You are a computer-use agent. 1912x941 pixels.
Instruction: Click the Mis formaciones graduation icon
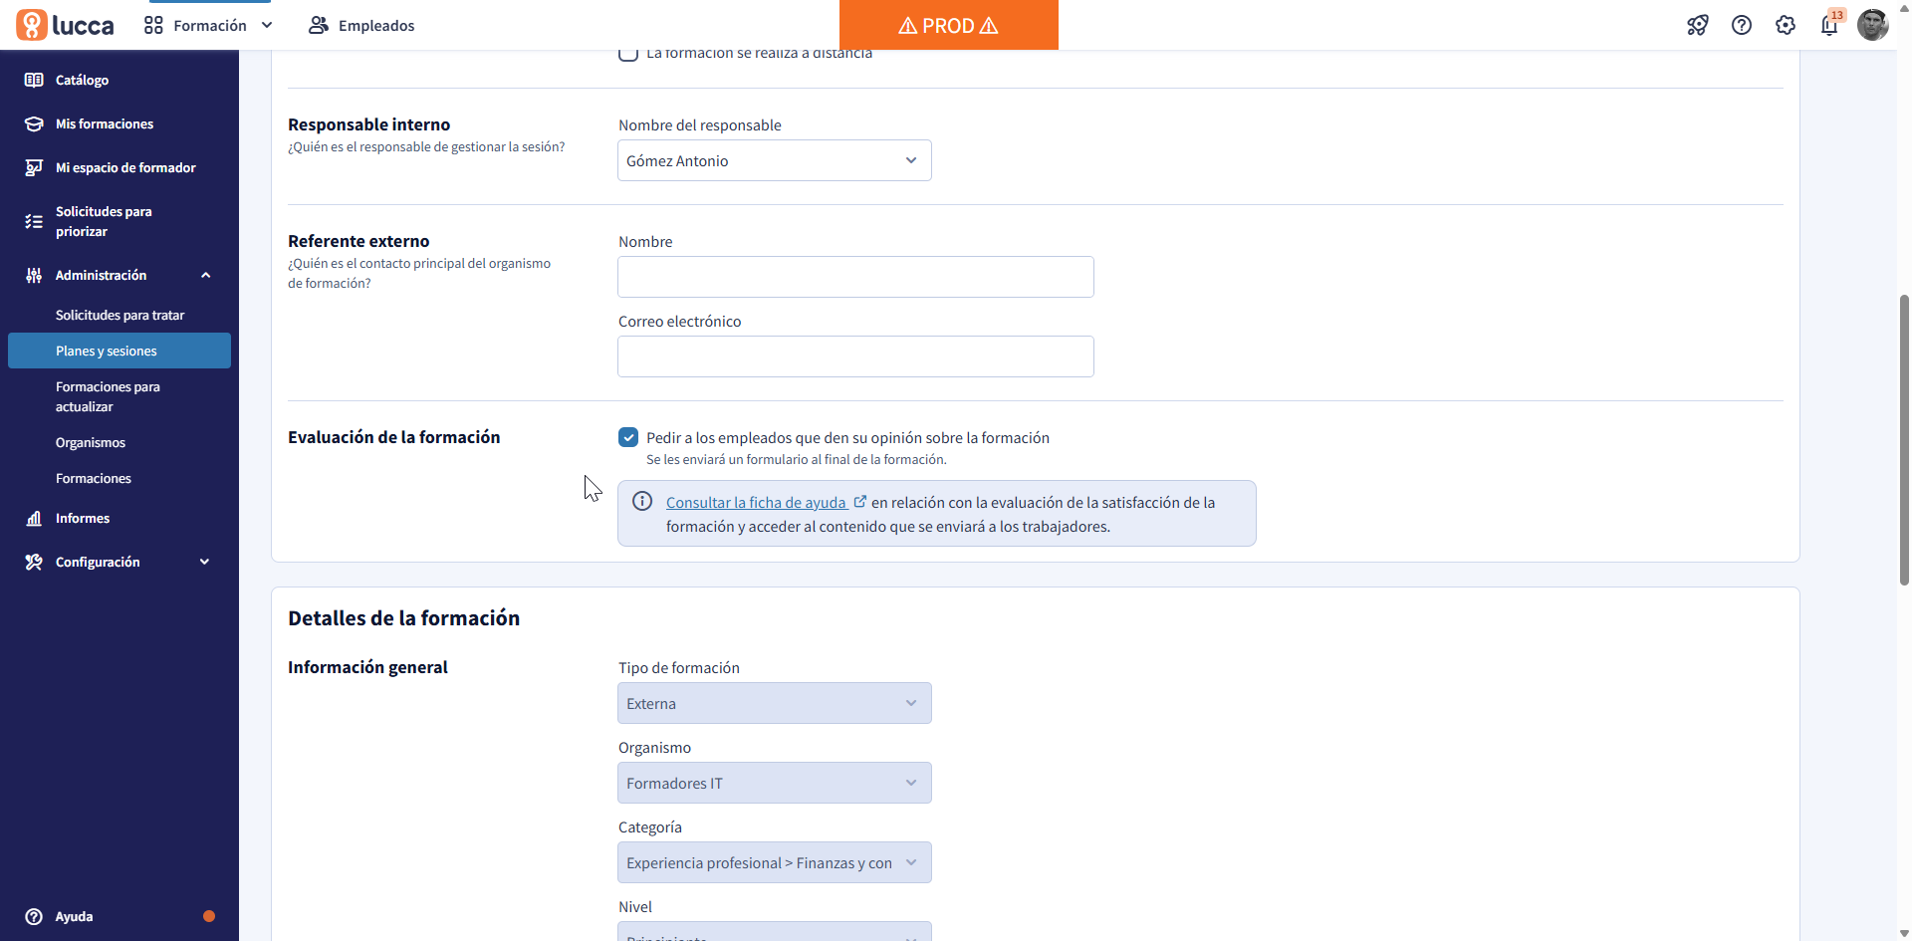point(34,123)
